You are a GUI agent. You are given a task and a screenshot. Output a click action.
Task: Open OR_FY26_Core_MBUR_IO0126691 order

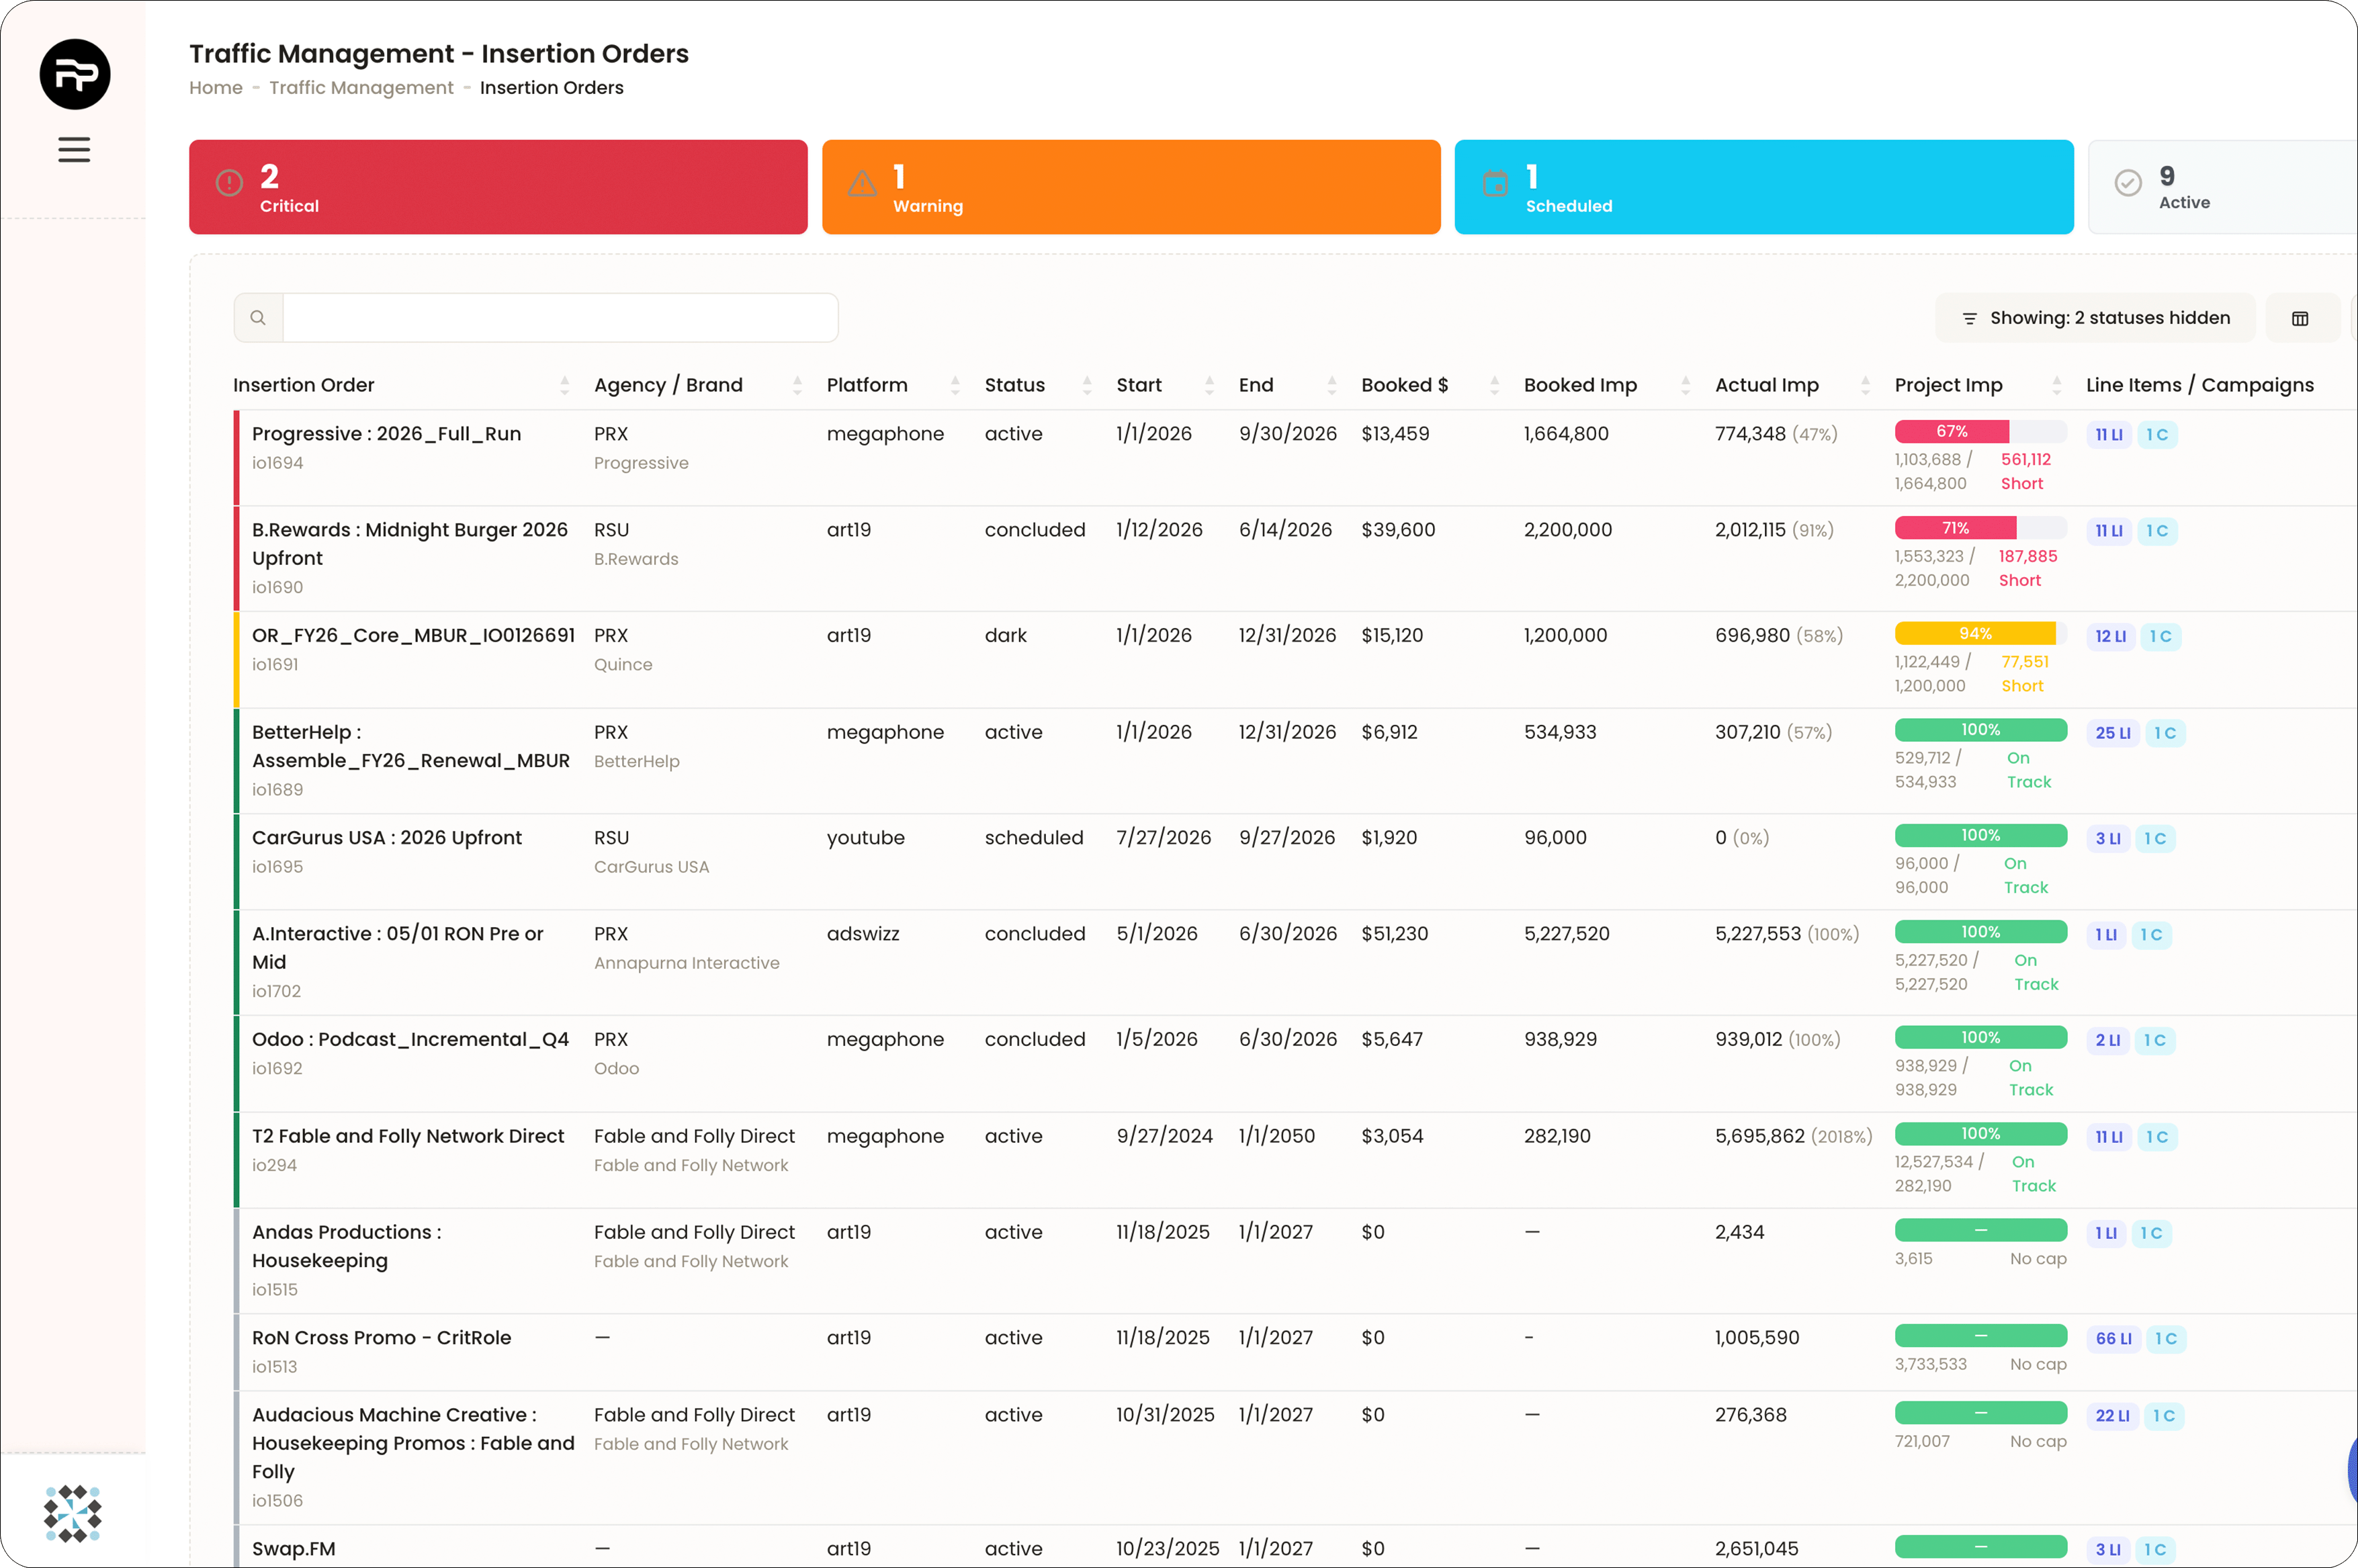(x=413, y=636)
